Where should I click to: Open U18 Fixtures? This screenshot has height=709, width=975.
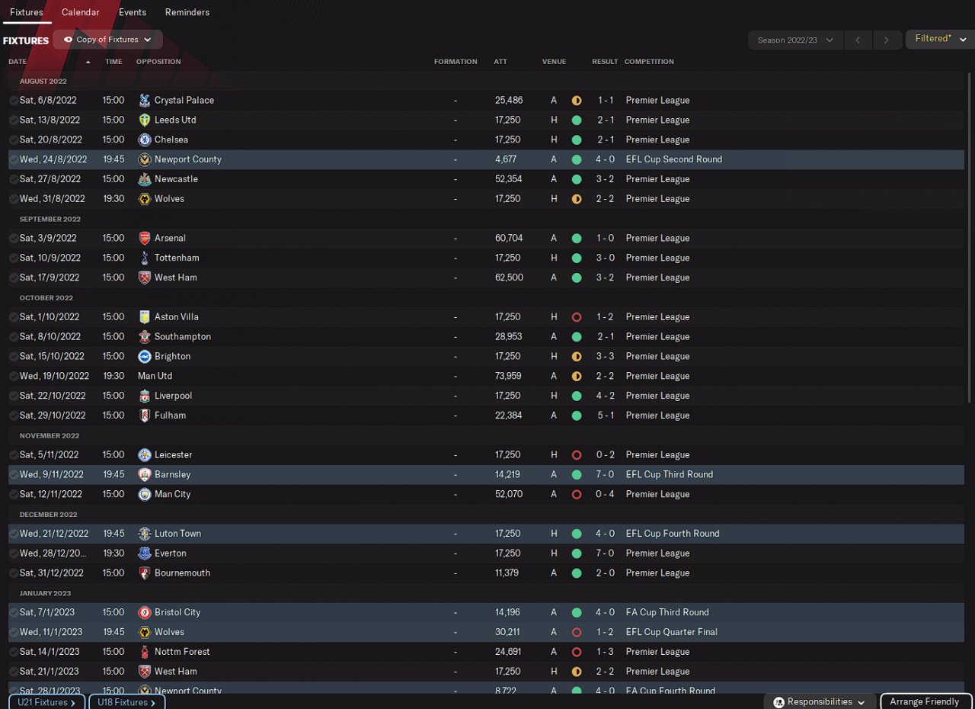click(x=126, y=702)
